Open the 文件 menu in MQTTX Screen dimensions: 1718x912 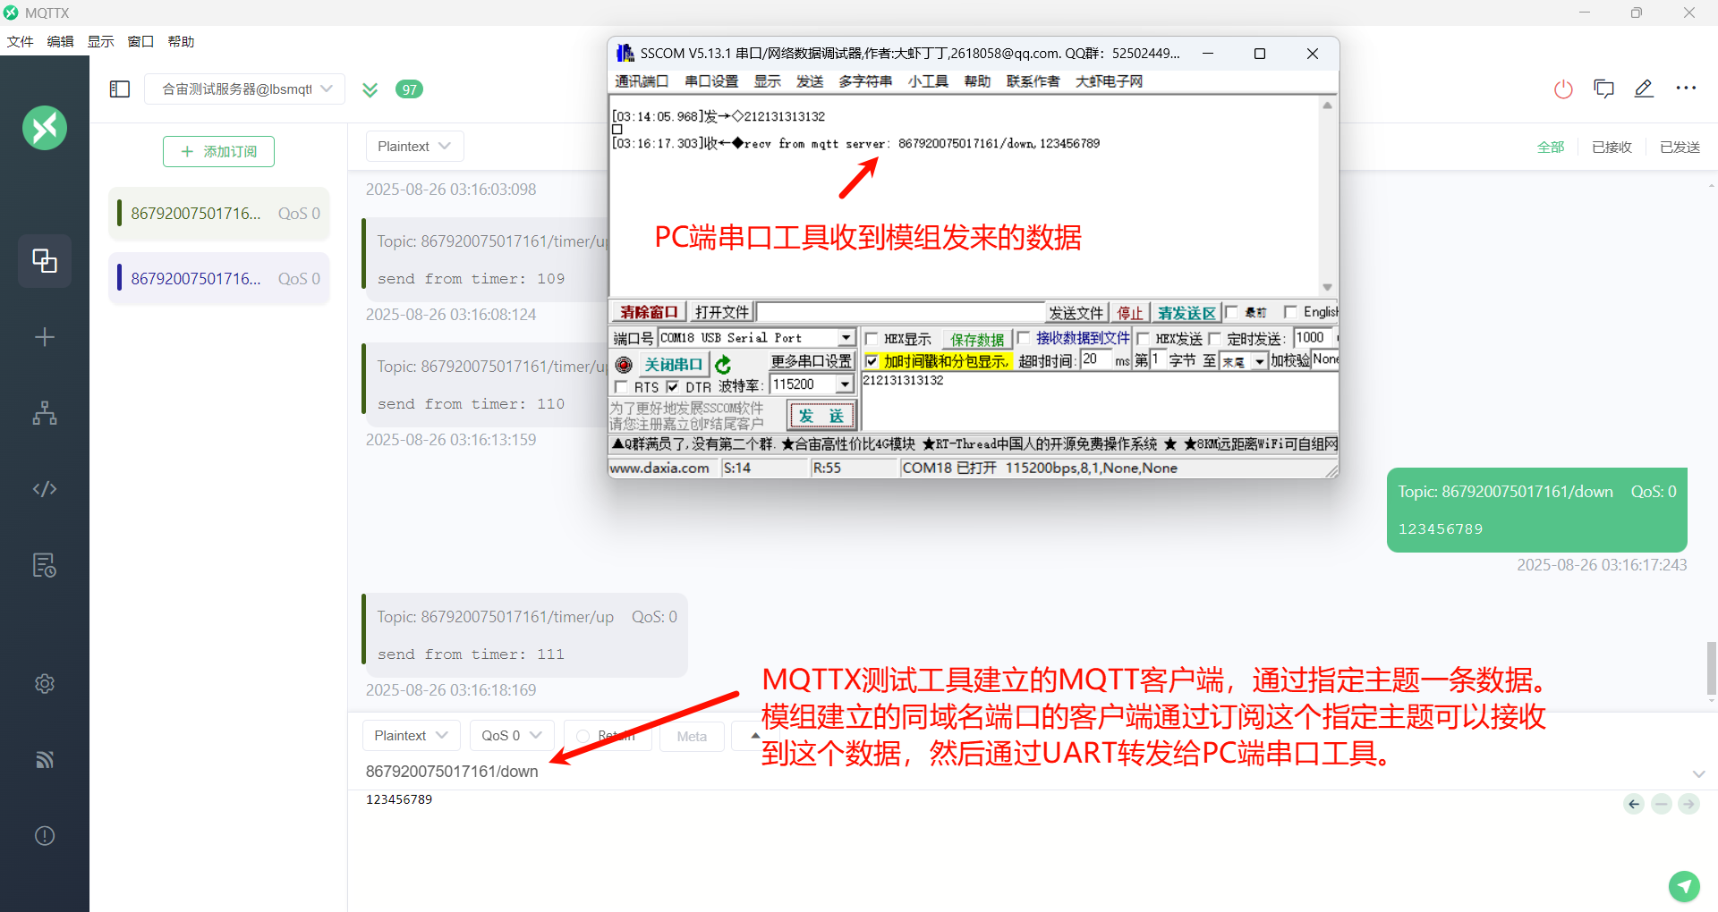[x=20, y=42]
